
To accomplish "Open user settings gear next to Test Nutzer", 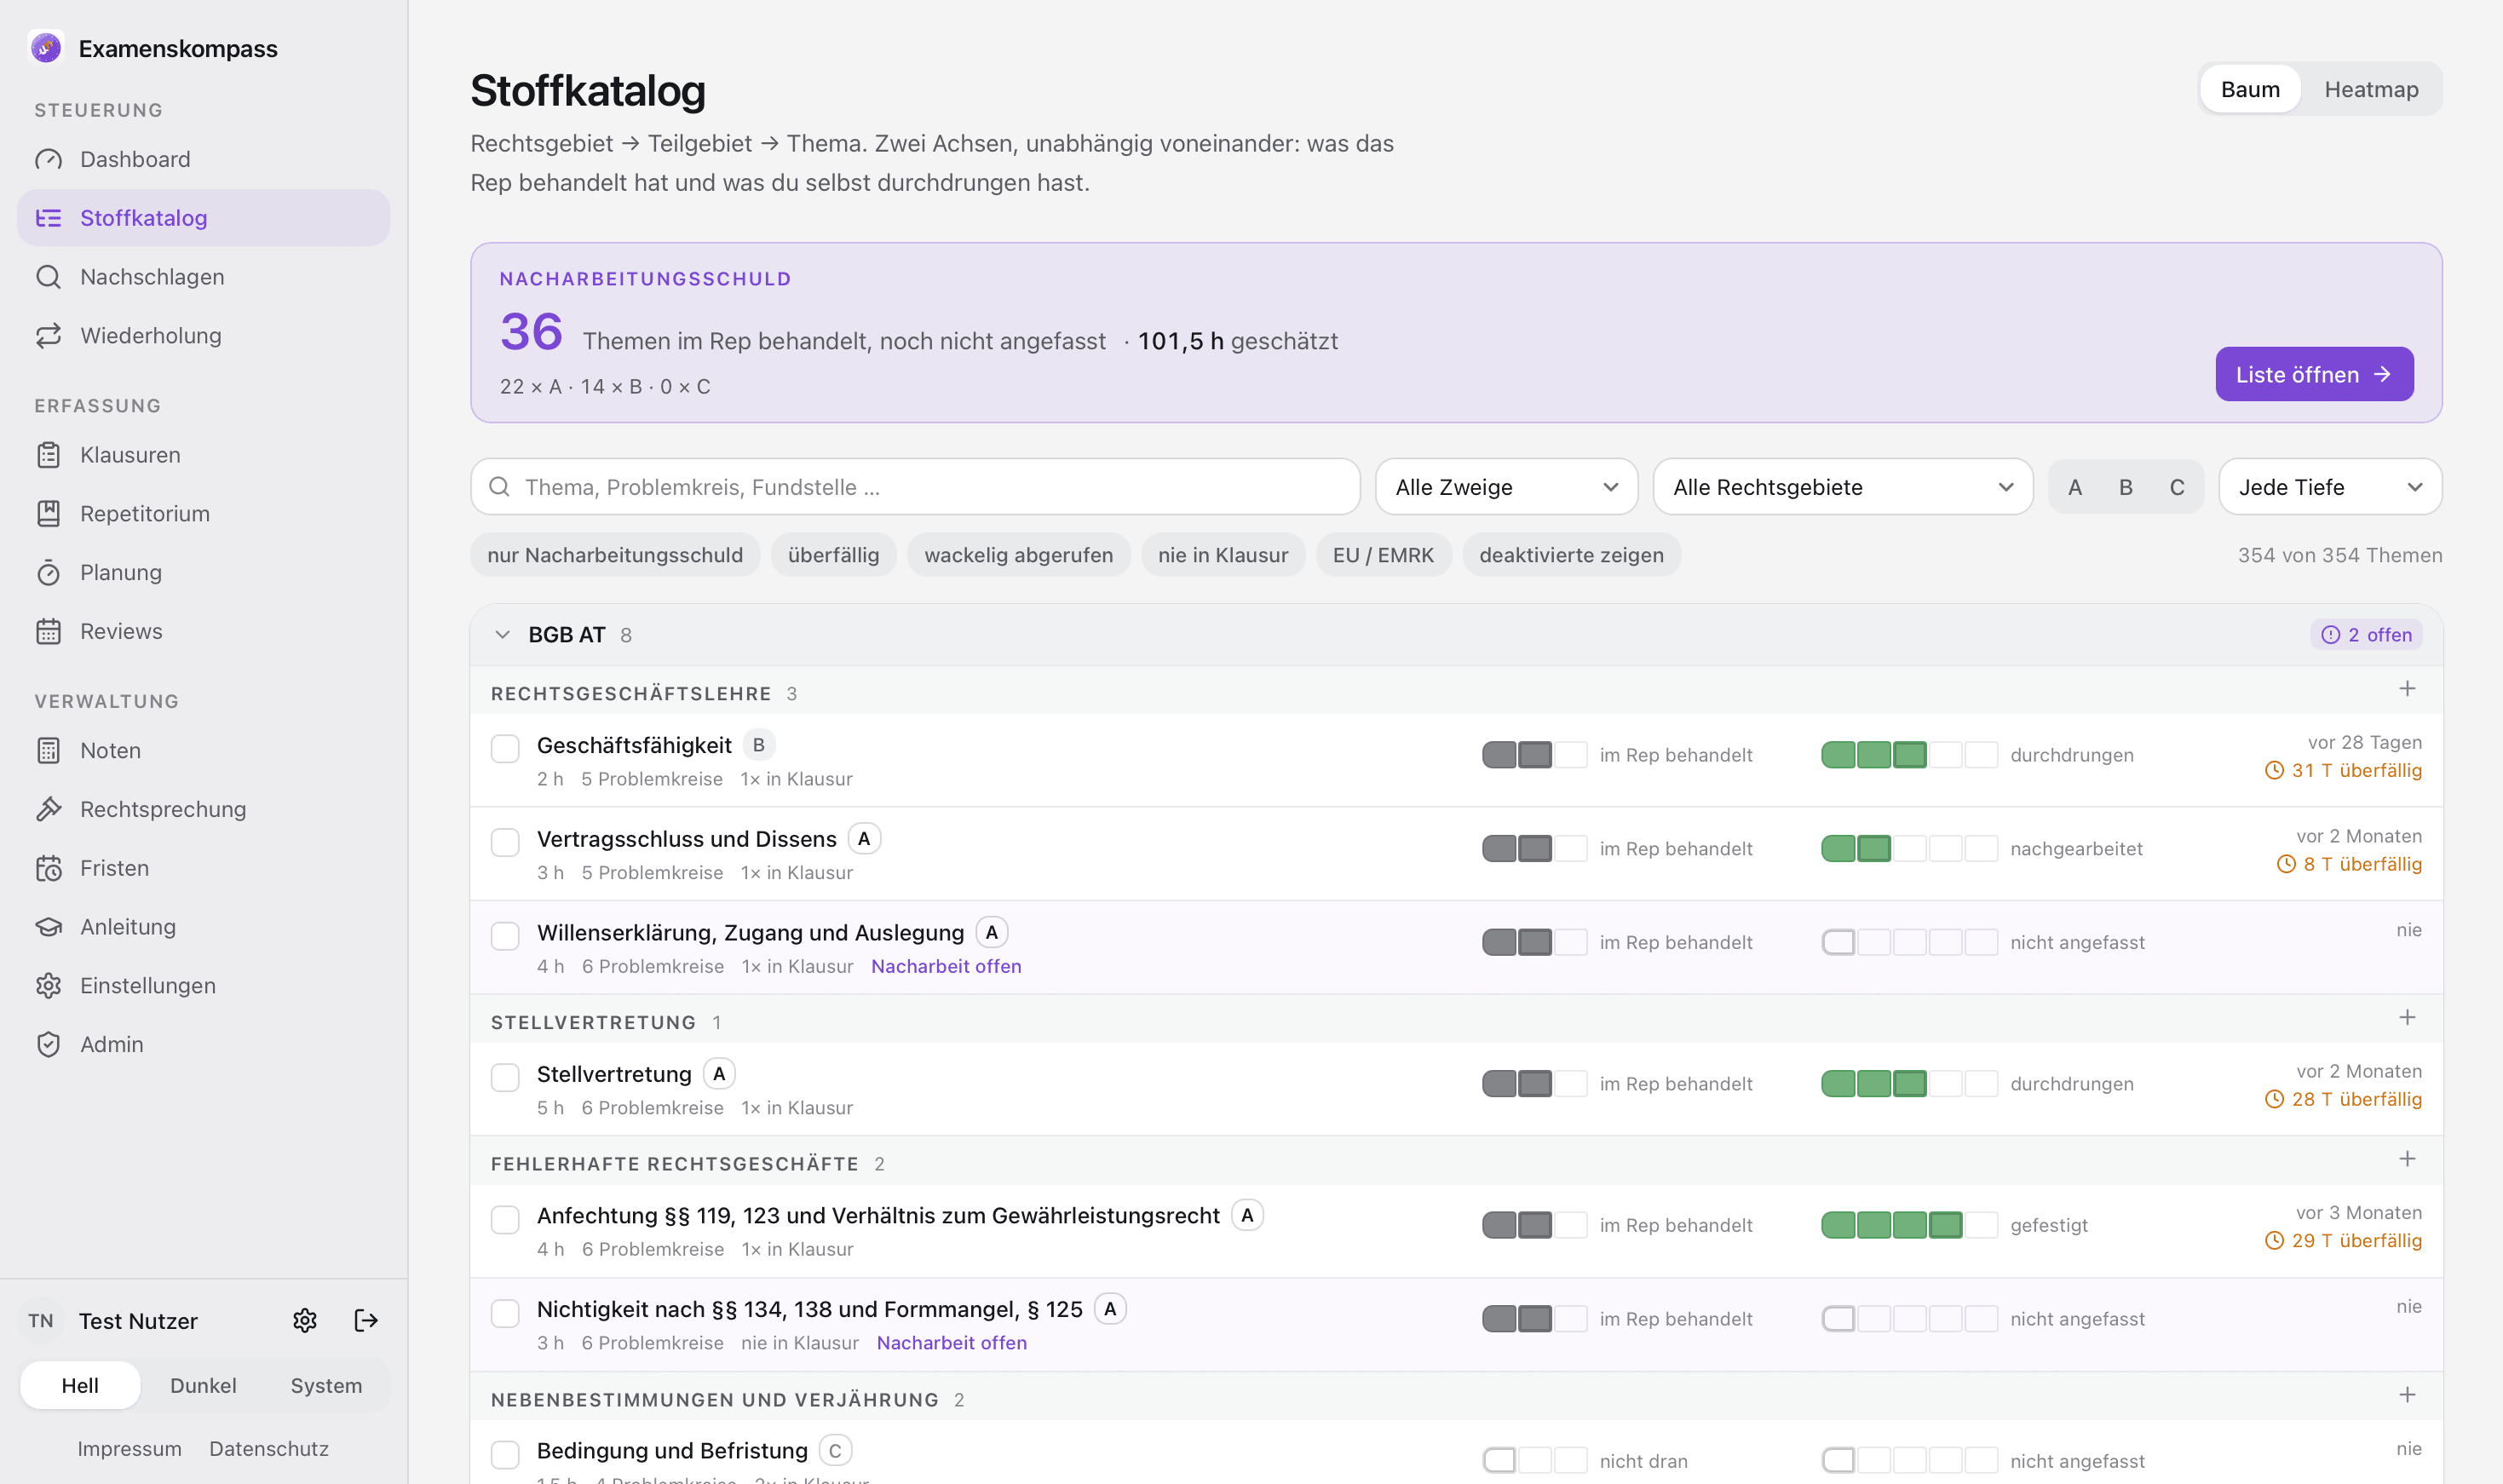I will 305,1321.
